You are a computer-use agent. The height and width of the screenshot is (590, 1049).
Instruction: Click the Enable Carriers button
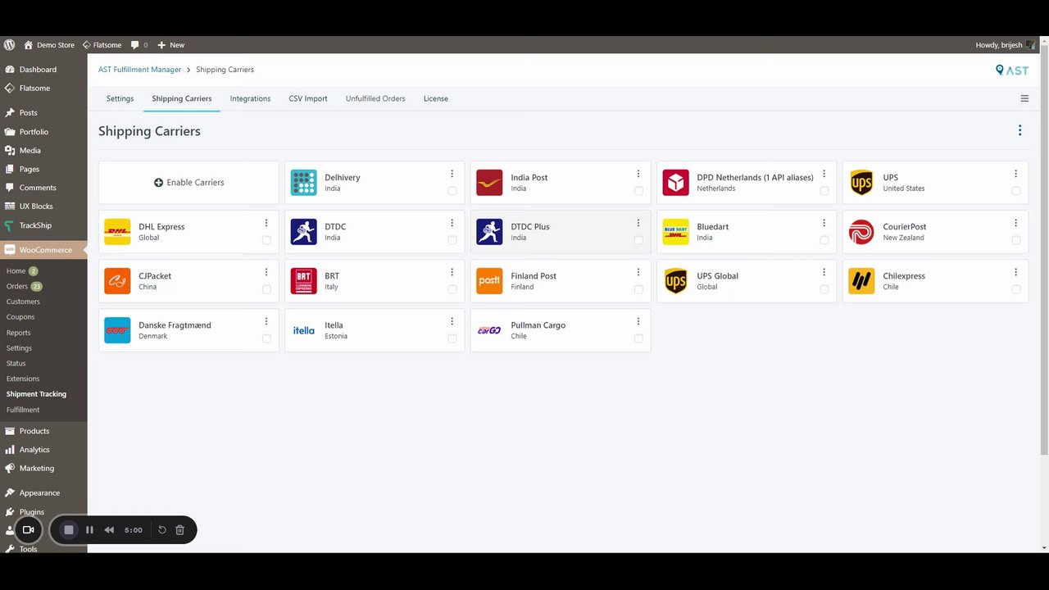(x=188, y=183)
